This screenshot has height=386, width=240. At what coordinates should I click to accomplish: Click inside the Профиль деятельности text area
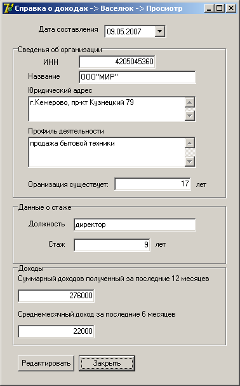click(107, 152)
